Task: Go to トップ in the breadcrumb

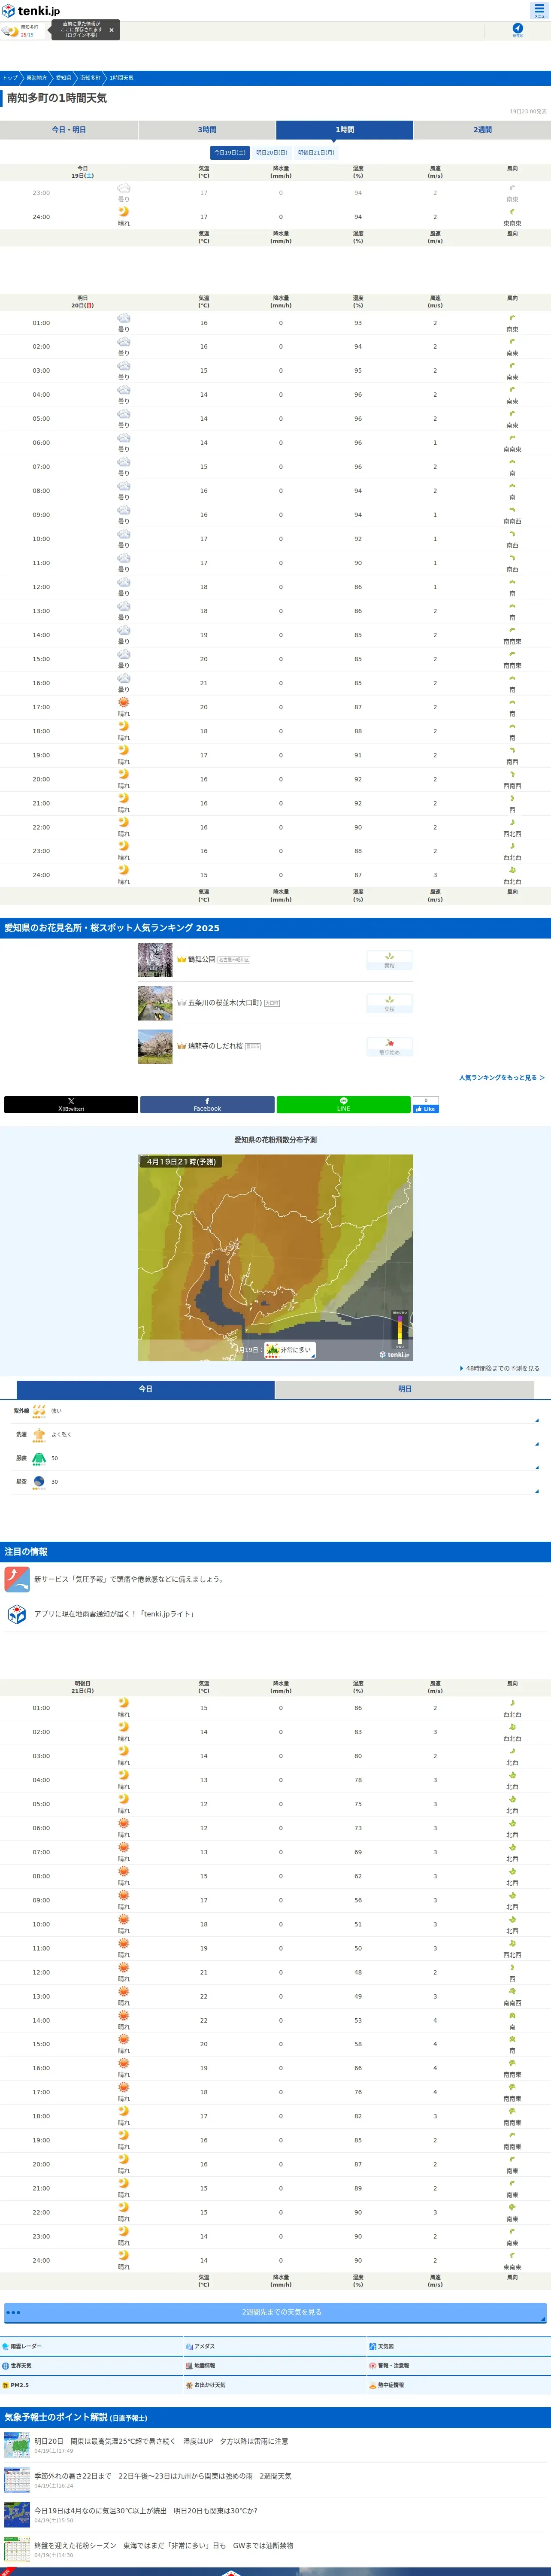Action: click(x=9, y=78)
